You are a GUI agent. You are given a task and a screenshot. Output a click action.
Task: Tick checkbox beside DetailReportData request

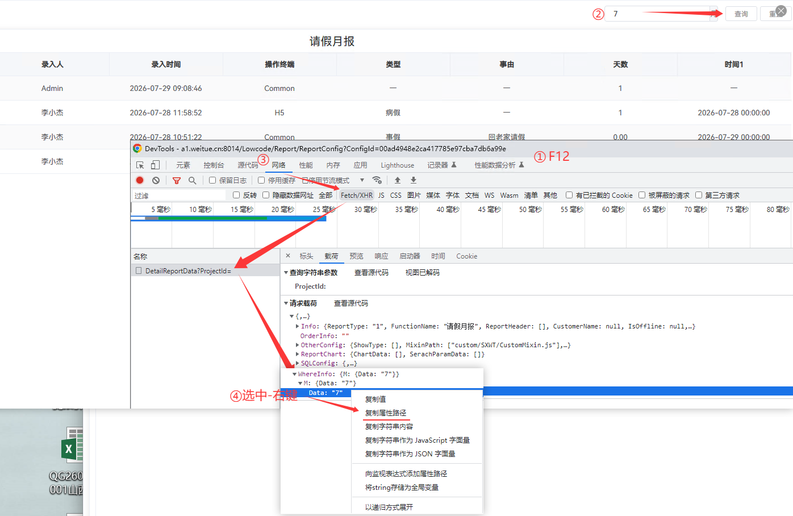(139, 271)
